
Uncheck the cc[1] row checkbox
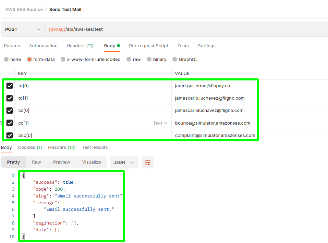pyautogui.click(x=10, y=123)
